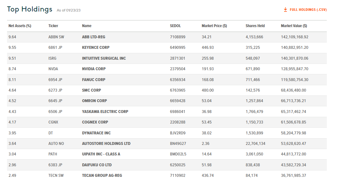Screen dimensions: 339x180
Task: Click the Market Value ($) column header
Action: pyautogui.click(x=294, y=26)
